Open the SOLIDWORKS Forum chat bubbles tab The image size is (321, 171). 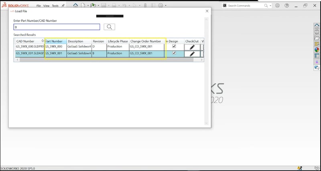click(317, 68)
